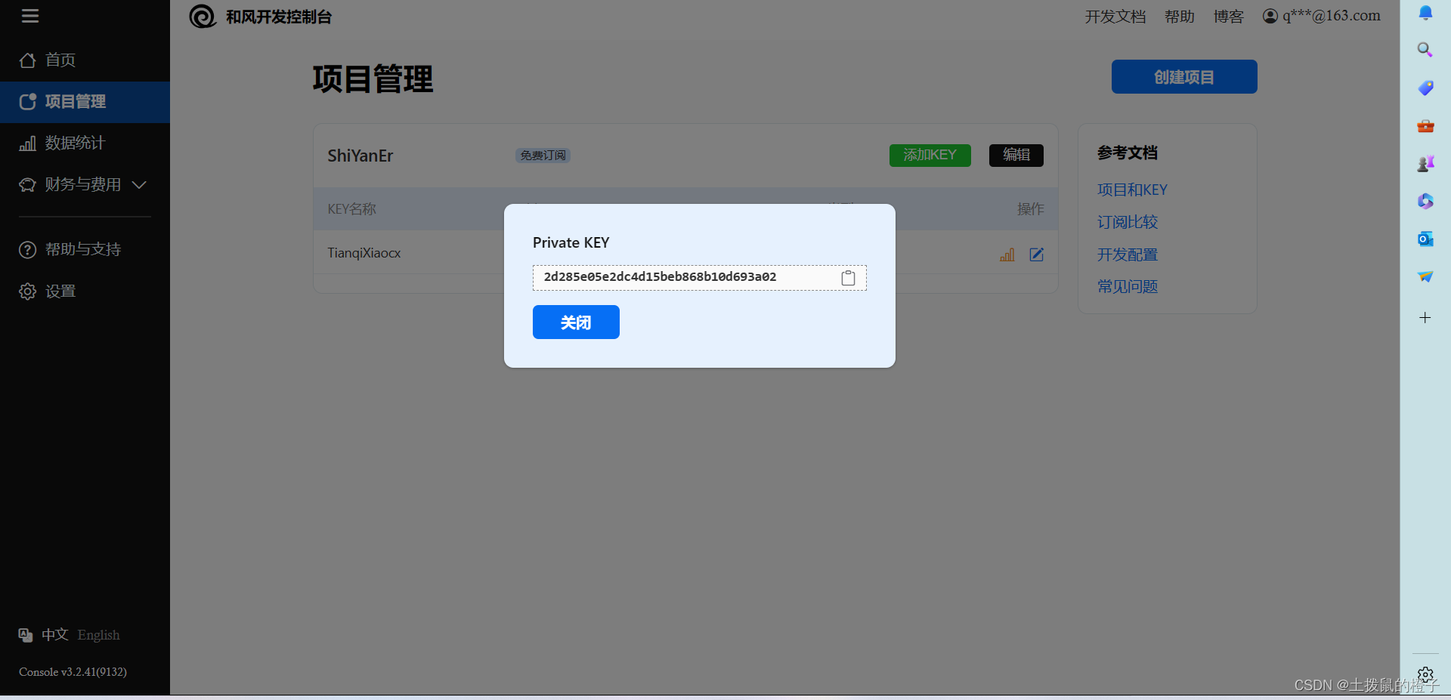
Task: Click the language translate icon
Action: click(26, 635)
